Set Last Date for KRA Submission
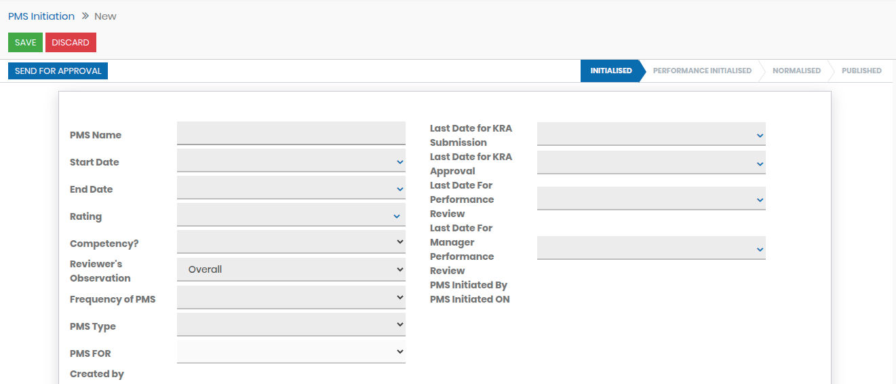 point(651,134)
